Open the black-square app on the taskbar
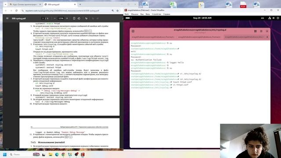Viewport: 281px width, 158px height. coord(43,154)
